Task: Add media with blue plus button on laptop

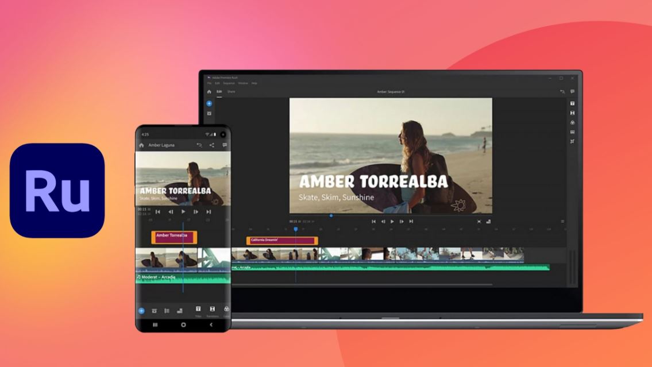Action: [209, 103]
